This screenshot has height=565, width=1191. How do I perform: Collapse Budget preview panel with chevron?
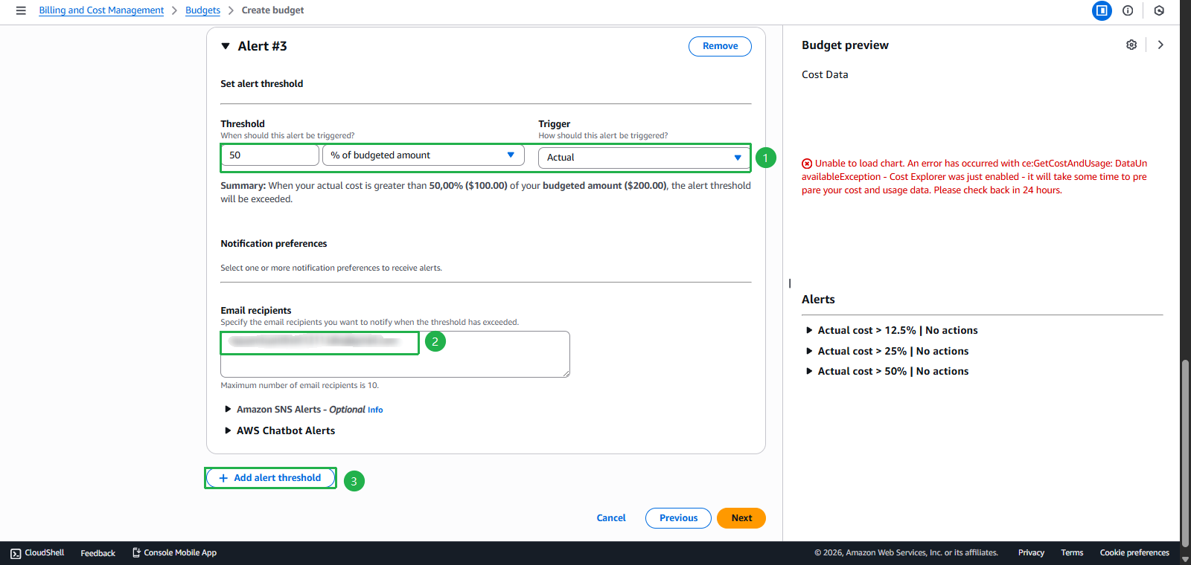point(1160,45)
